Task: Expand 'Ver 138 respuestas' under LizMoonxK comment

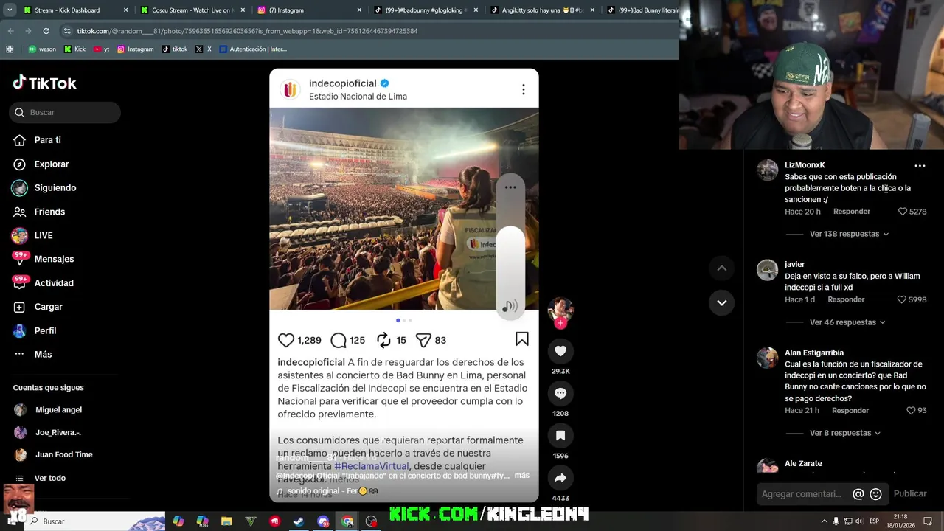Action: pos(849,234)
